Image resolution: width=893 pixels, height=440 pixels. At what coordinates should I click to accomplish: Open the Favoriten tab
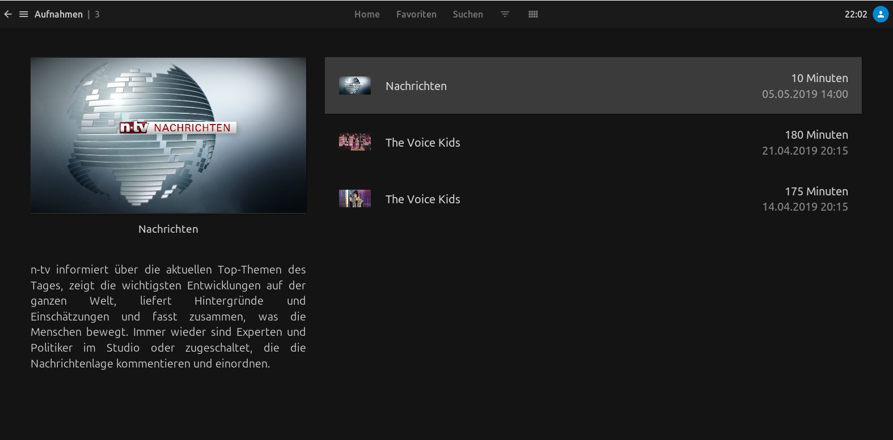tap(416, 14)
